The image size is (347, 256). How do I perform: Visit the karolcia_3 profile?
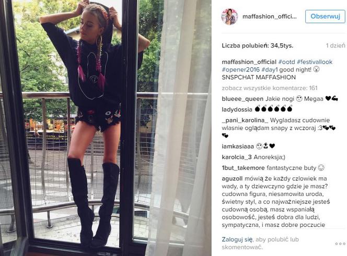(x=237, y=157)
